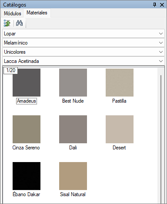
Task: Choose the Dali material swatch
Action: point(73,129)
